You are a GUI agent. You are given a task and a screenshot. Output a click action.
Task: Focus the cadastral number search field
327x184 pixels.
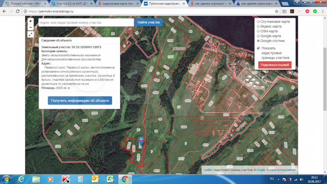coord(85,22)
